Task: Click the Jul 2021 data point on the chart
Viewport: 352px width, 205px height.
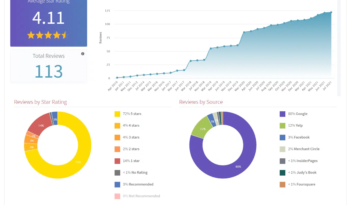Action: [x=331, y=12]
